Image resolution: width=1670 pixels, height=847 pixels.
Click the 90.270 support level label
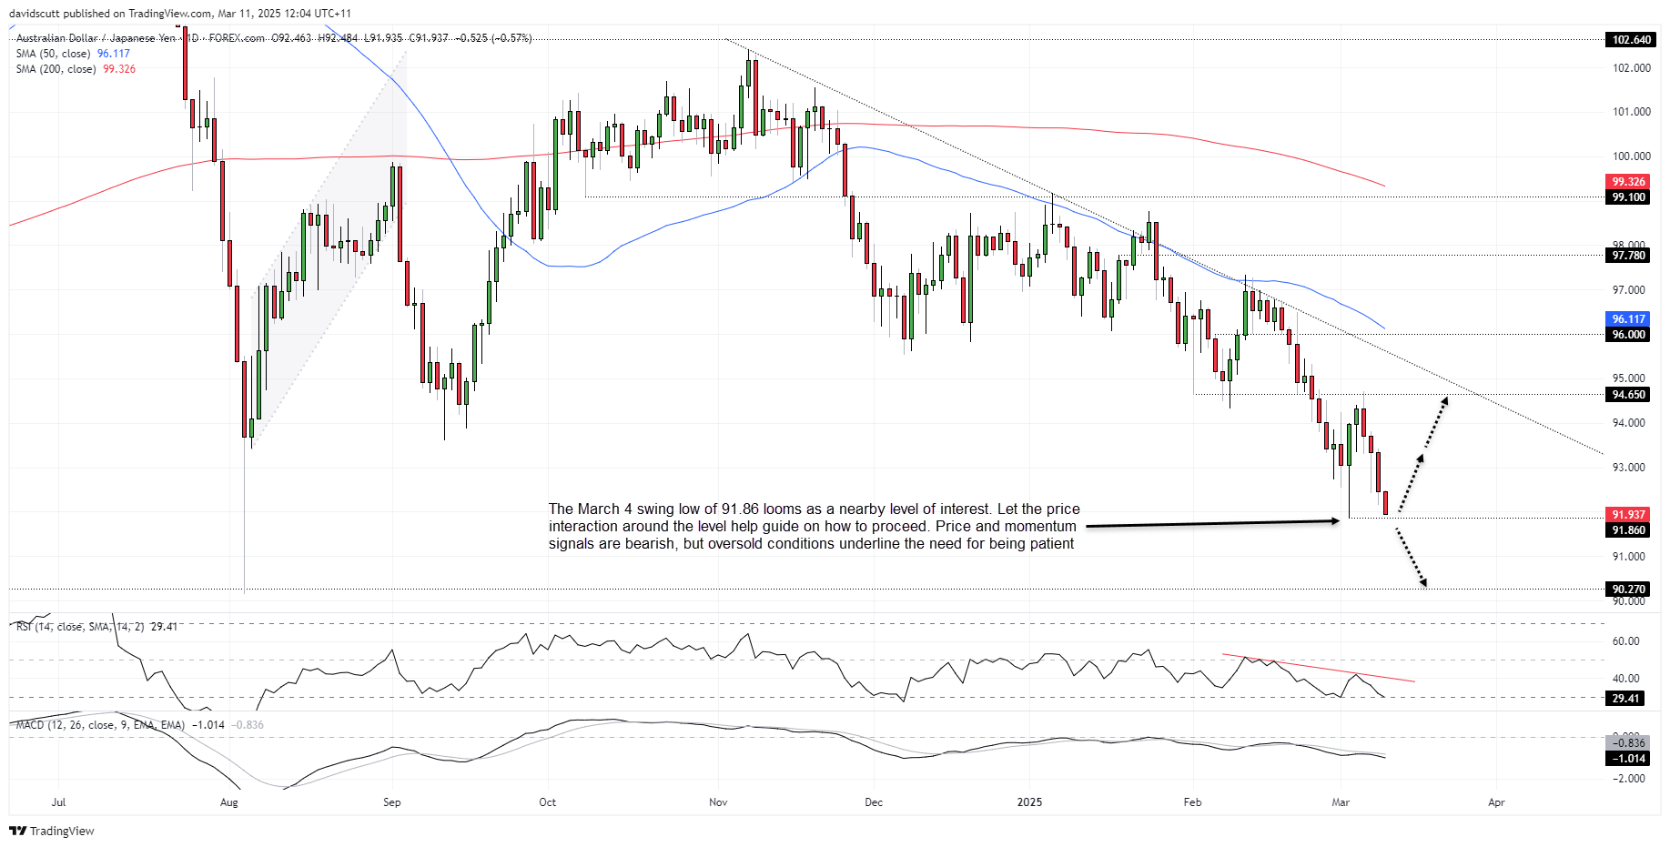coord(1628,590)
